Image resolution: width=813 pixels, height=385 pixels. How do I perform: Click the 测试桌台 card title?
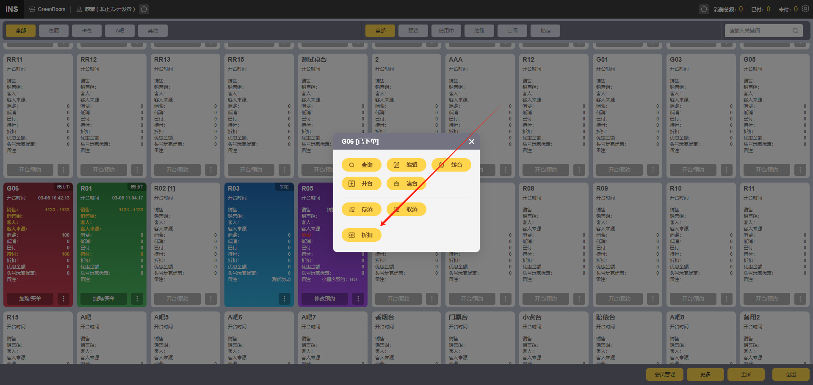coord(314,60)
